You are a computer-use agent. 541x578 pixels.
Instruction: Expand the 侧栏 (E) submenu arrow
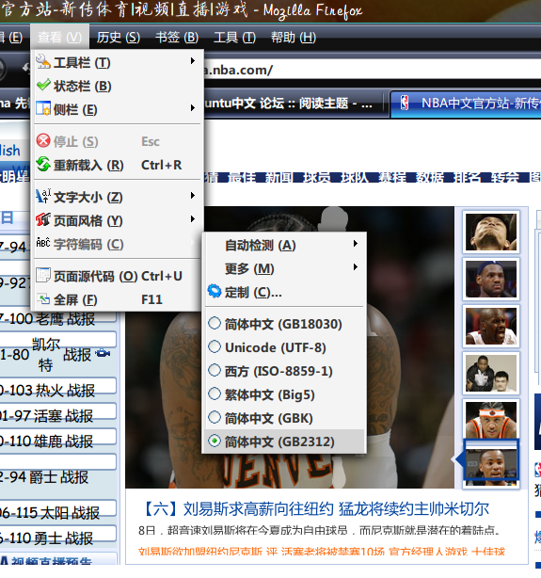[x=192, y=108]
